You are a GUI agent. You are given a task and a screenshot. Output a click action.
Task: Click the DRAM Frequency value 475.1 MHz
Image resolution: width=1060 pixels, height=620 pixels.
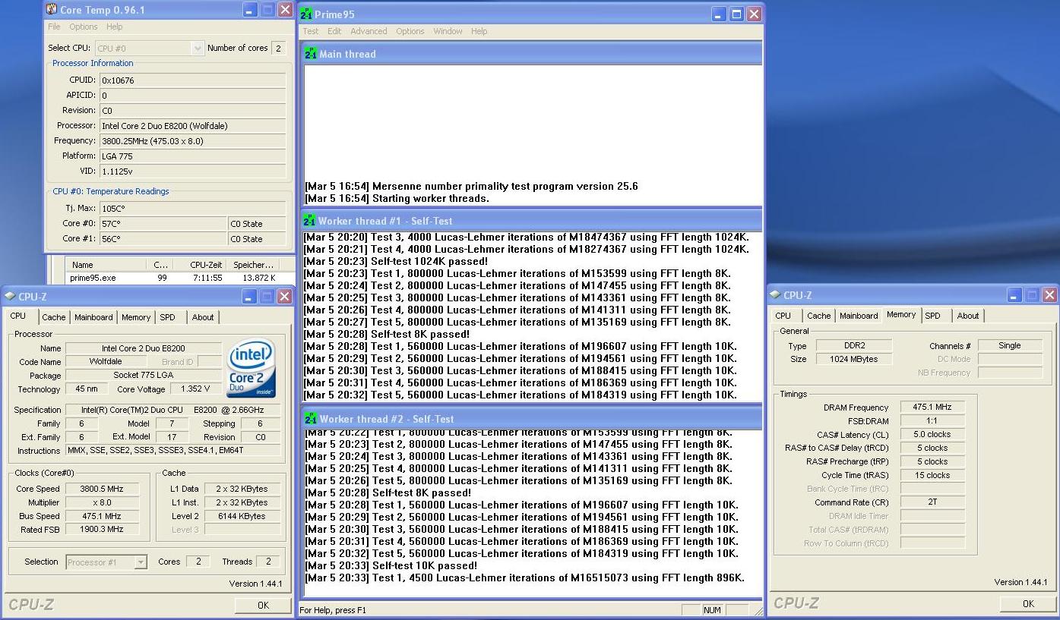(x=932, y=408)
